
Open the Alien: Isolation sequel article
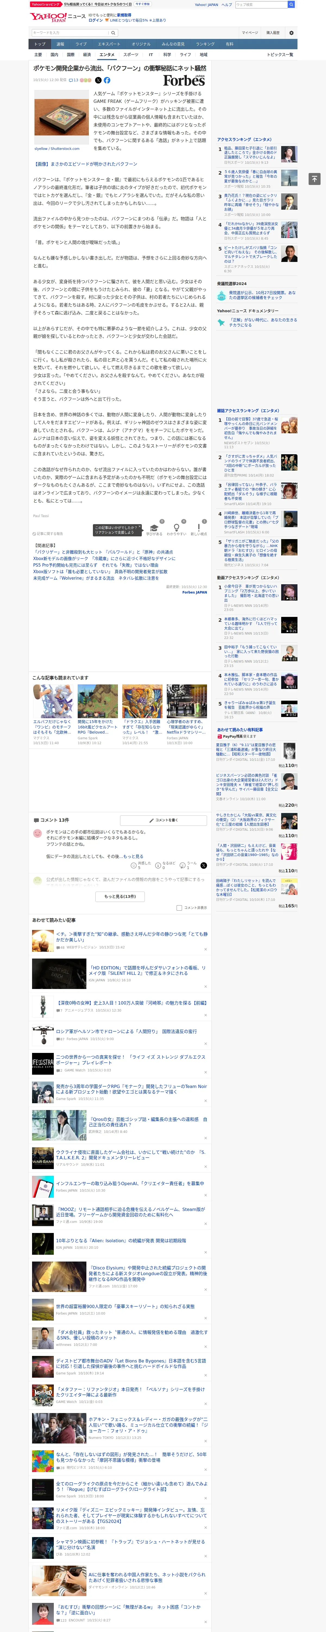(x=121, y=1241)
